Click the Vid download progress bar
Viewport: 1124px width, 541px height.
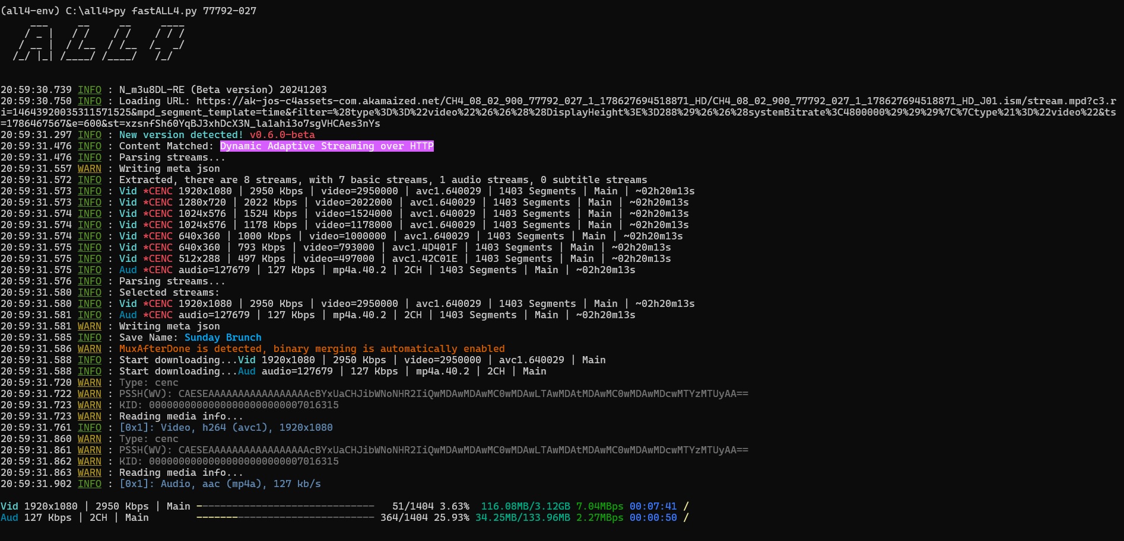(285, 507)
